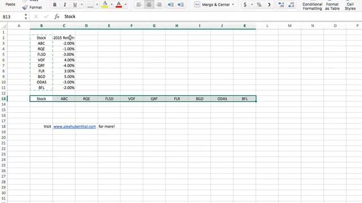Toggle bold formatting with the B icon

[x=55, y=5]
